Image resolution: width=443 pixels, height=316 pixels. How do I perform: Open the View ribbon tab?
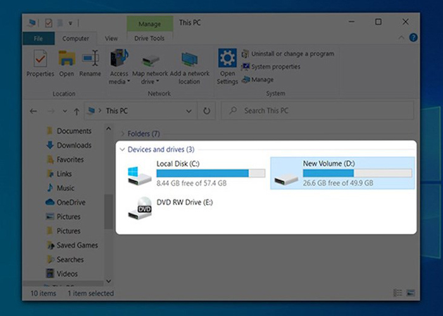tap(111, 39)
